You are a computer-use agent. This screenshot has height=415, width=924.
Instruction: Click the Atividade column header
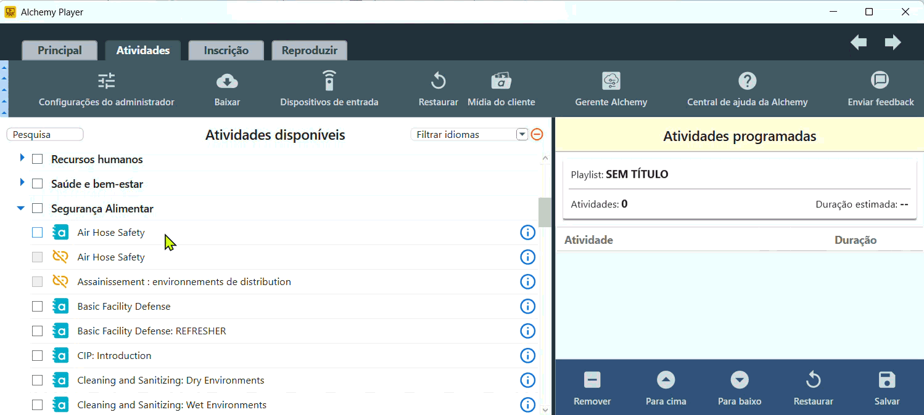tap(589, 240)
